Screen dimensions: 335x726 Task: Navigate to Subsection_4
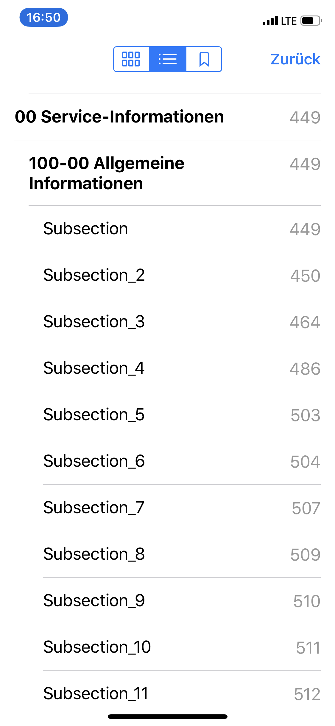coord(94,368)
